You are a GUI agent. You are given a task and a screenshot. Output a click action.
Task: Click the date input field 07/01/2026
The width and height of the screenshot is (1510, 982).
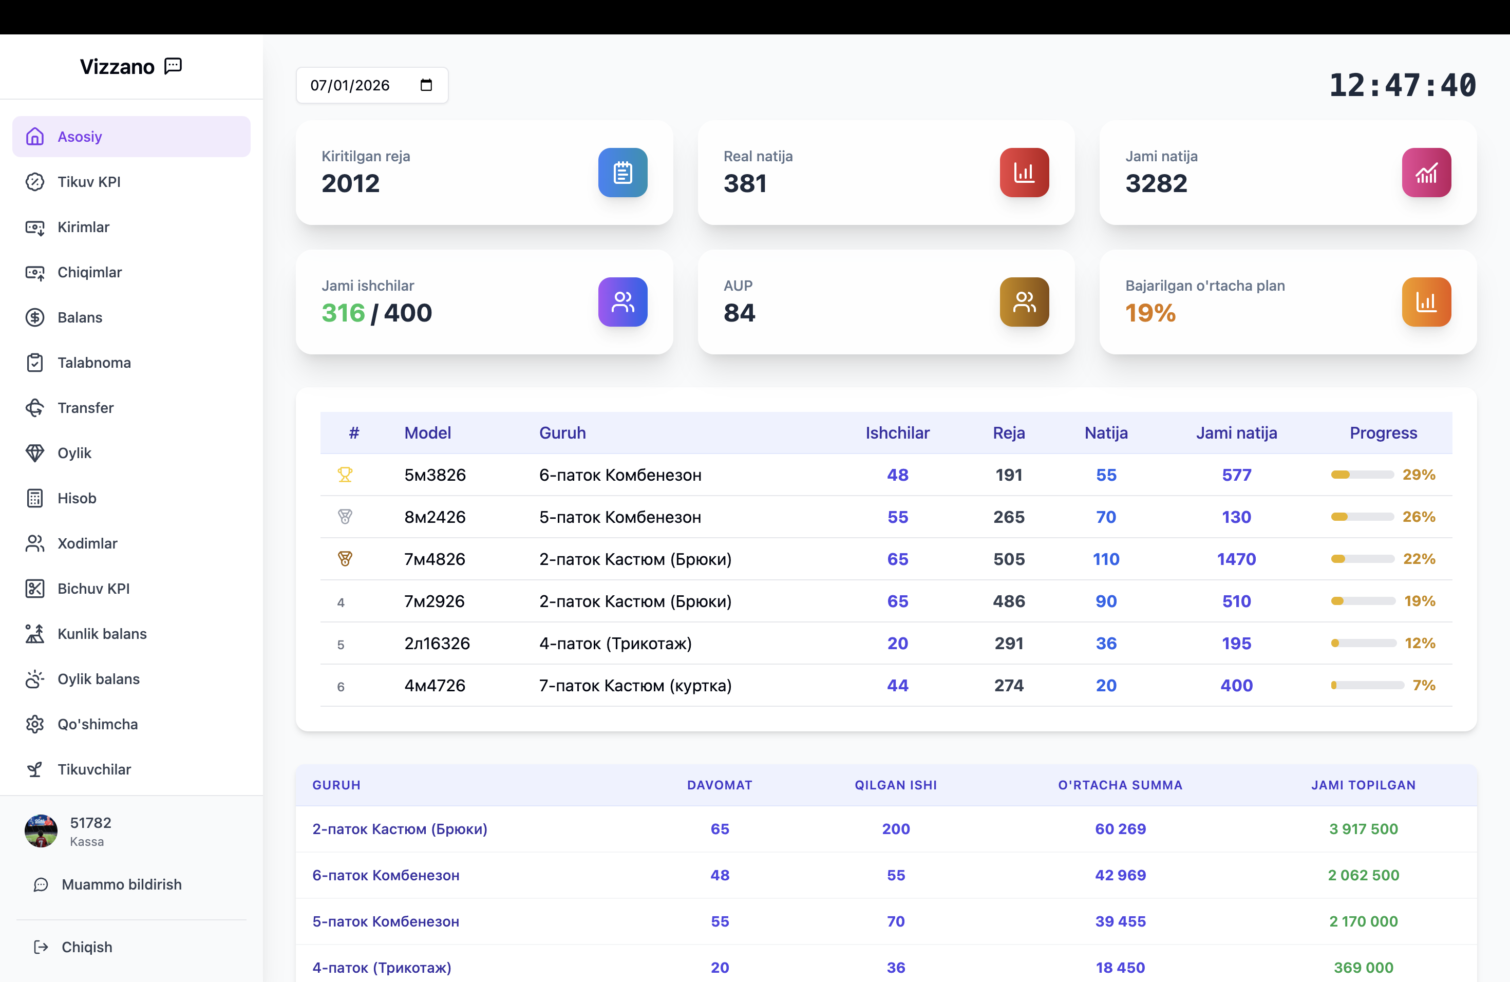pyautogui.click(x=350, y=85)
